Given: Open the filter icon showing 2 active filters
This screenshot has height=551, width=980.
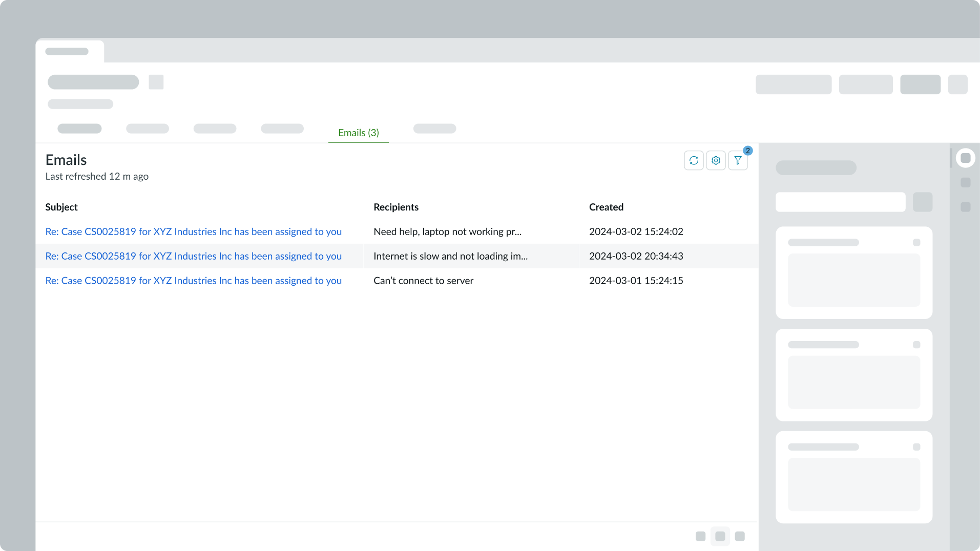Looking at the screenshot, I should [738, 160].
